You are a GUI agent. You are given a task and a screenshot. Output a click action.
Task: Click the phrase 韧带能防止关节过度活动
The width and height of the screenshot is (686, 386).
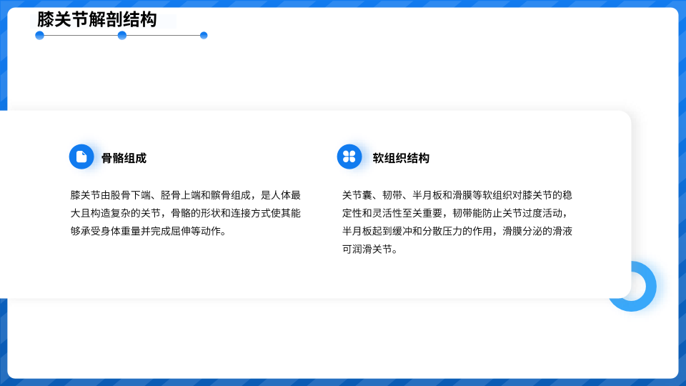click(508, 213)
